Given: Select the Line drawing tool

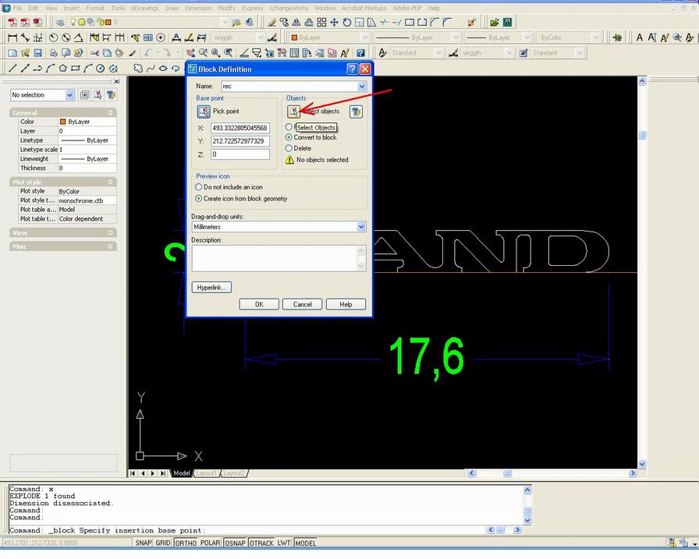Looking at the screenshot, I should point(13,68).
